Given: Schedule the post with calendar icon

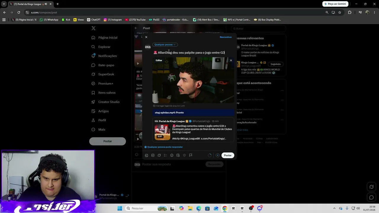Looking at the screenshot, I should [178, 155].
